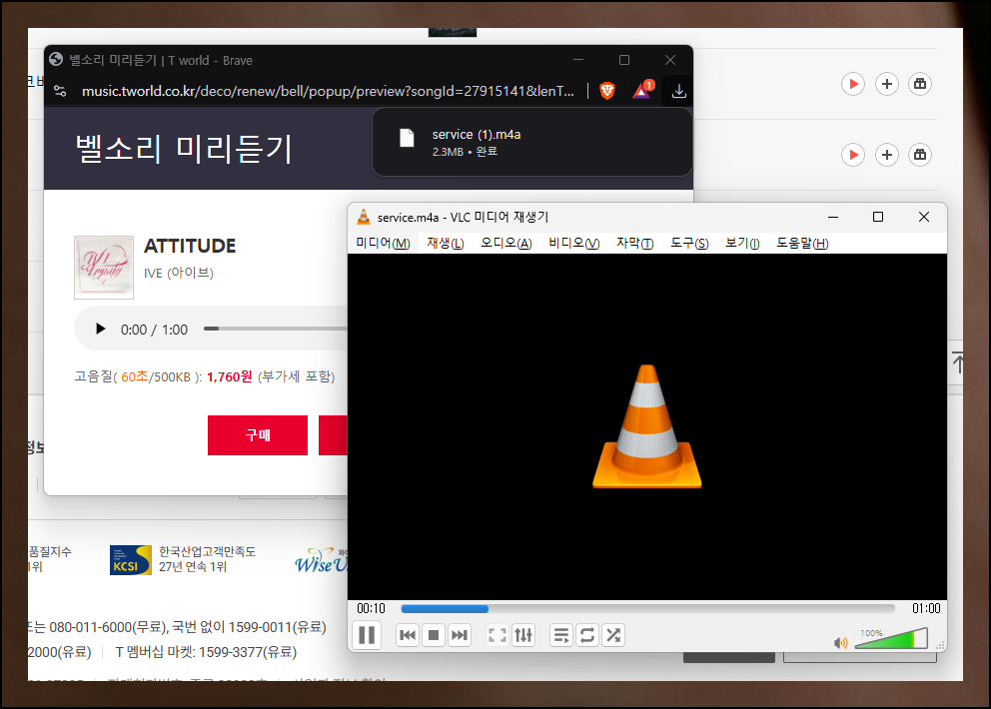991x709 pixels.
Task: Maximize the VLC window
Action: pos(878,217)
